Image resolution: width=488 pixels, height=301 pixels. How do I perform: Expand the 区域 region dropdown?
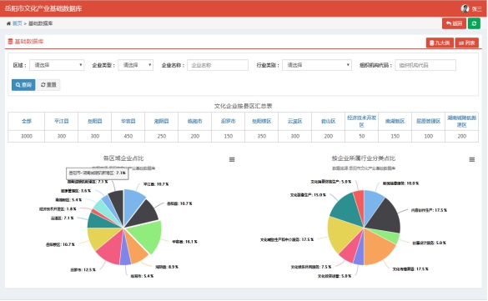57,65
